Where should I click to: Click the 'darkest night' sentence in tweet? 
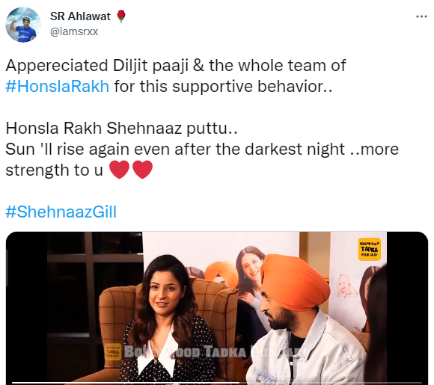coord(202,150)
